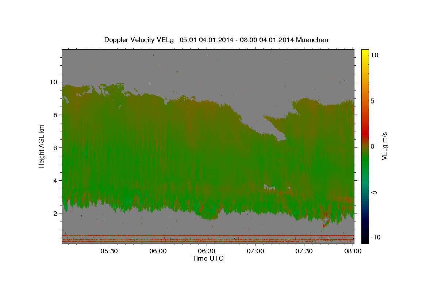Click the colorbar value '-5'
This screenshot has width=438, height=292.
pos(373,192)
